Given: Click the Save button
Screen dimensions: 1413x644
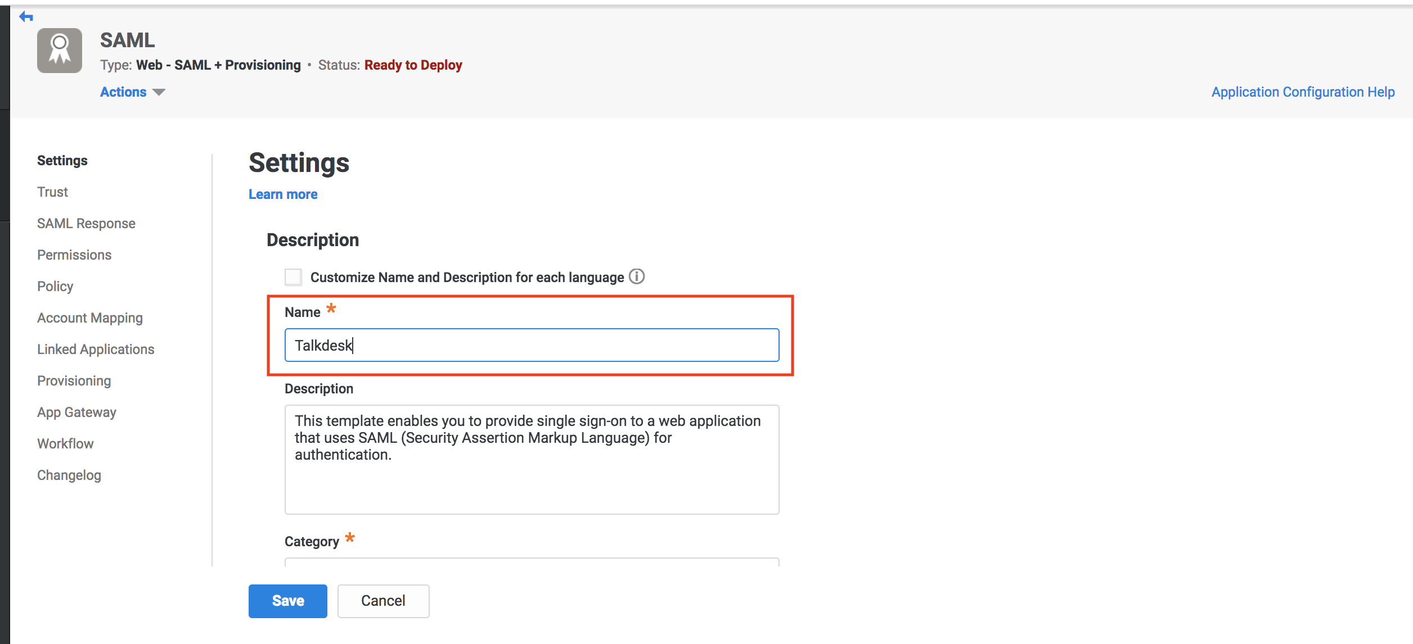Looking at the screenshot, I should tap(288, 601).
